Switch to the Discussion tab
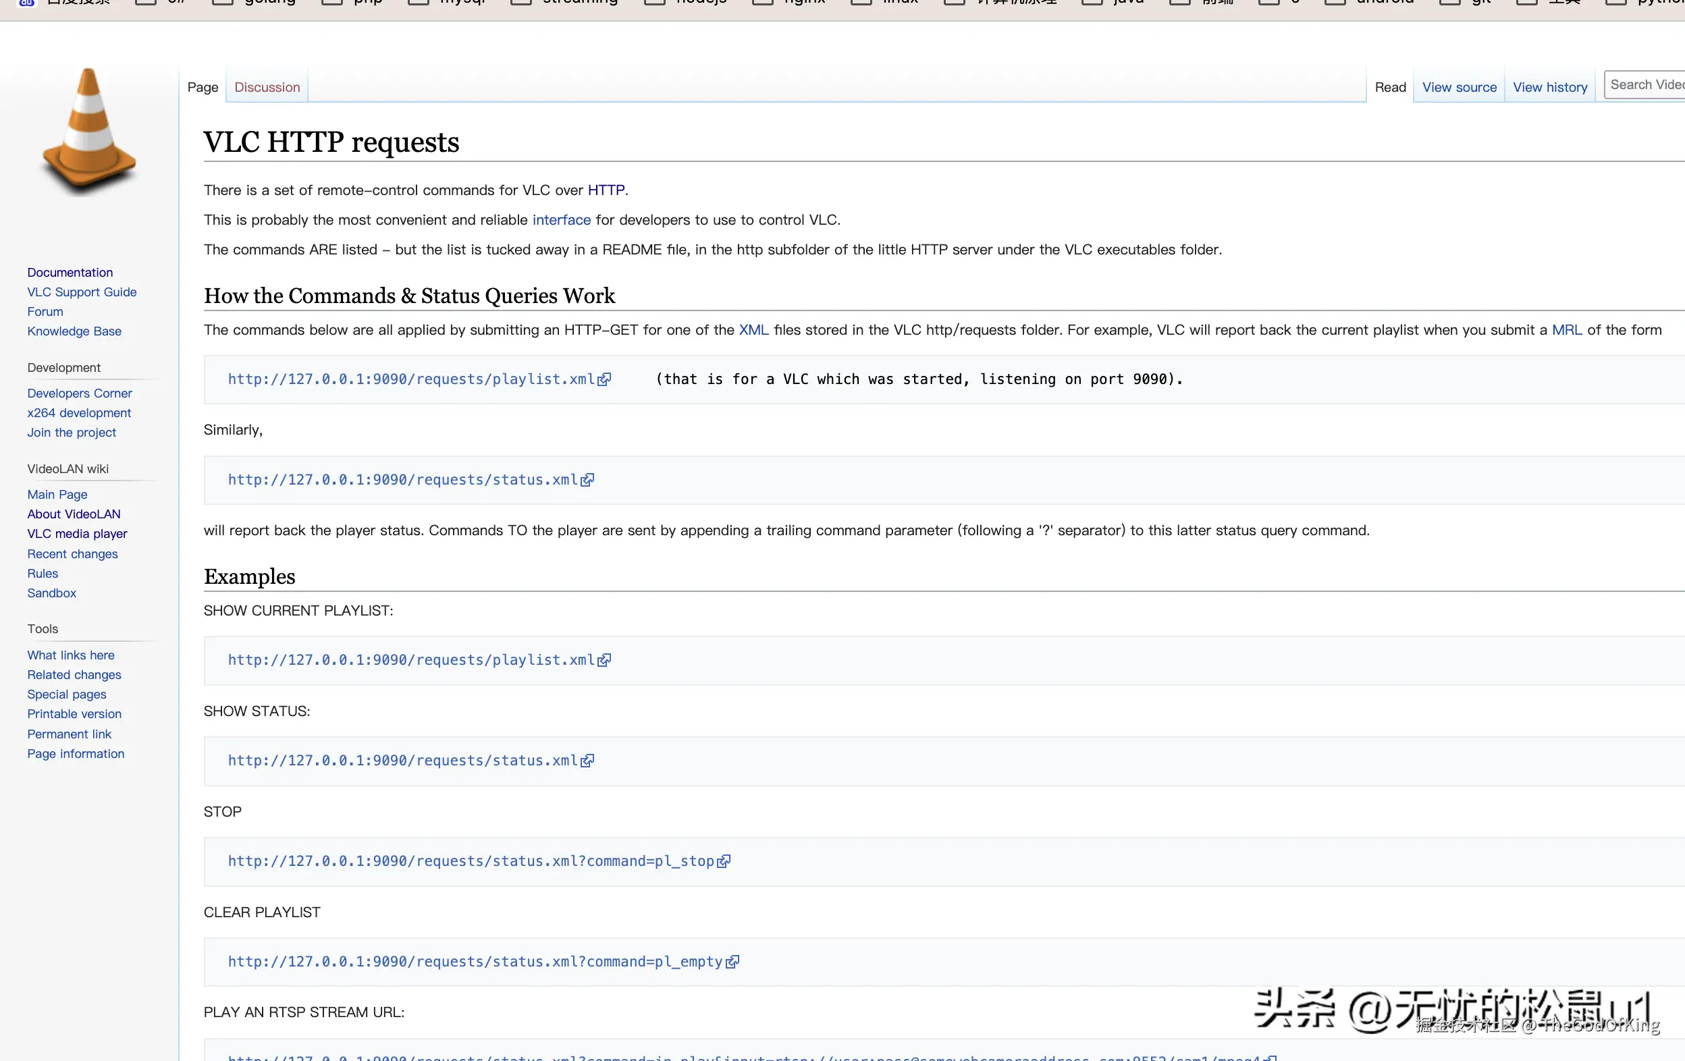Screen dimensions: 1685x1061 266,86
